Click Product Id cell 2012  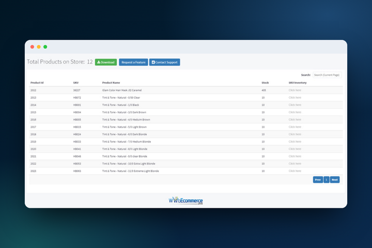pyautogui.click(x=33, y=90)
